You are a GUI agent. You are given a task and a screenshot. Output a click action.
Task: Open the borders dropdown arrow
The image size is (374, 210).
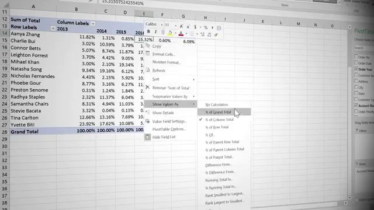(x=197, y=34)
